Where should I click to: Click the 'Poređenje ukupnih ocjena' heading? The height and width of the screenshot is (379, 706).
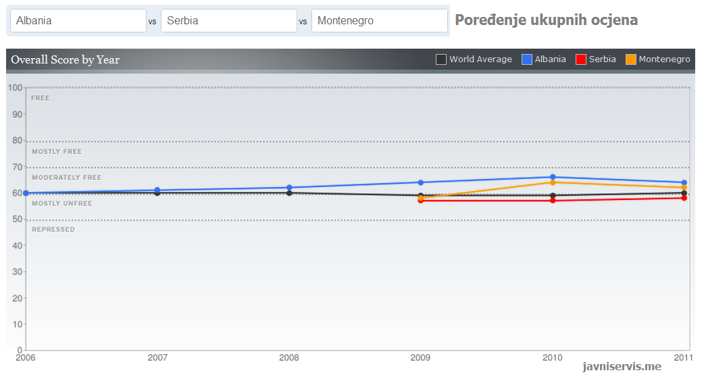(546, 20)
